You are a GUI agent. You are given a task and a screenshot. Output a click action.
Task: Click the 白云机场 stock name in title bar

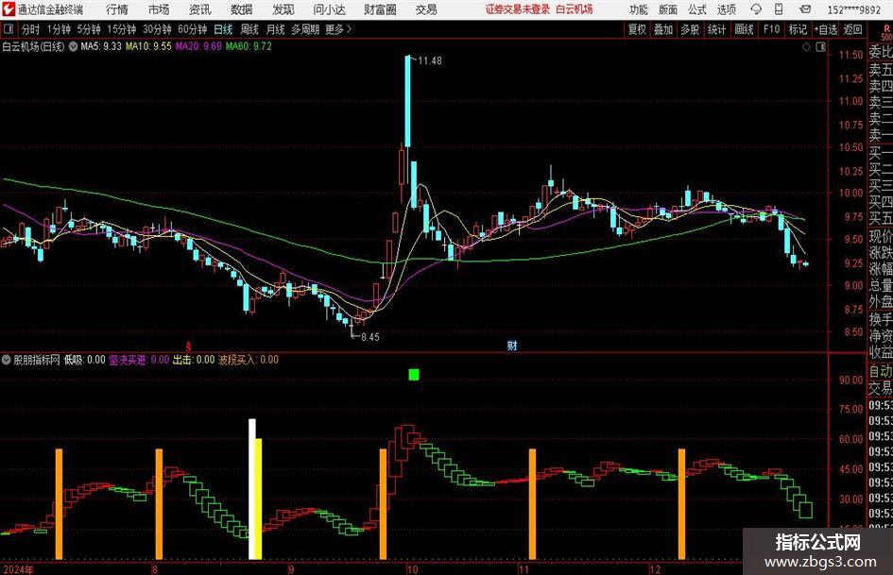click(x=575, y=9)
